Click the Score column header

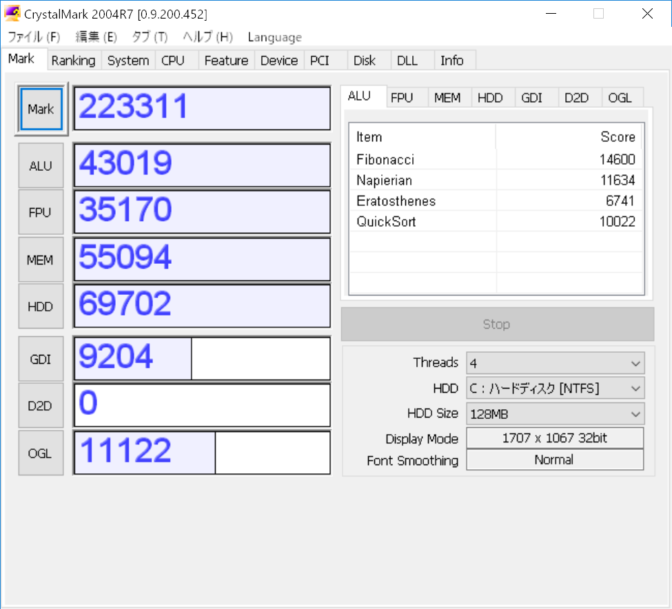pos(569,137)
